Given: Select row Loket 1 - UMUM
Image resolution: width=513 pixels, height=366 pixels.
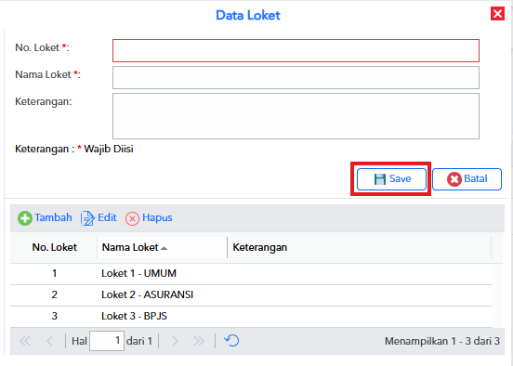Looking at the screenshot, I should tap(251, 273).
